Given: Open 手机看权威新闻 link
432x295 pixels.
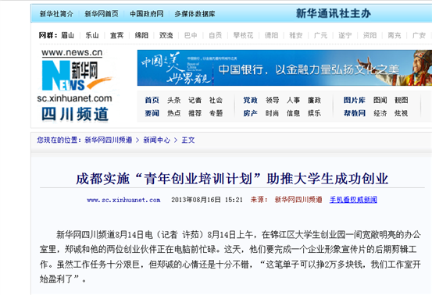Looking at the screenshot, I should click(353, 200).
